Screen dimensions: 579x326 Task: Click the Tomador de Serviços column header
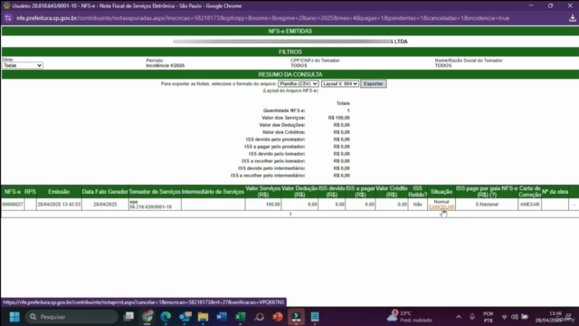pyautogui.click(x=155, y=192)
